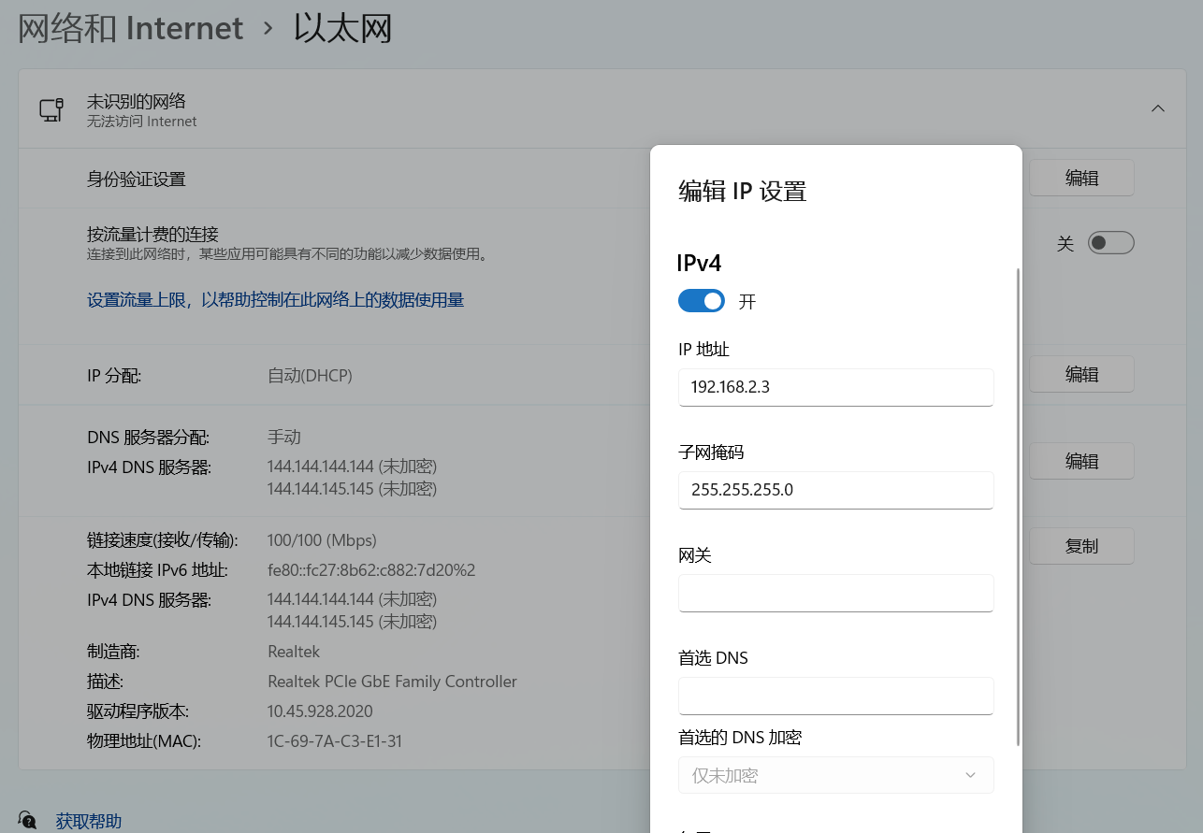Select the empty 首选 DNS input box
Viewport: 1203px width, 833px height.
(835, 696)
